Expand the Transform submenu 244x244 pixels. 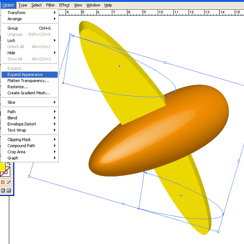tap(30, 13)
